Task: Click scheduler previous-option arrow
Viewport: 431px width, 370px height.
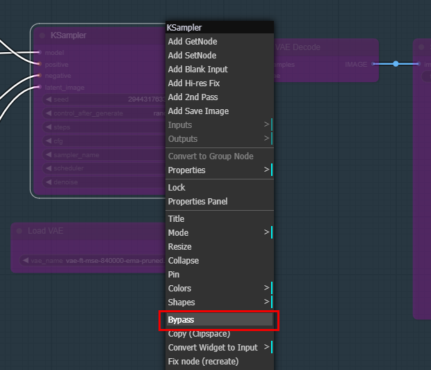Action: click(x=49, y=168)
